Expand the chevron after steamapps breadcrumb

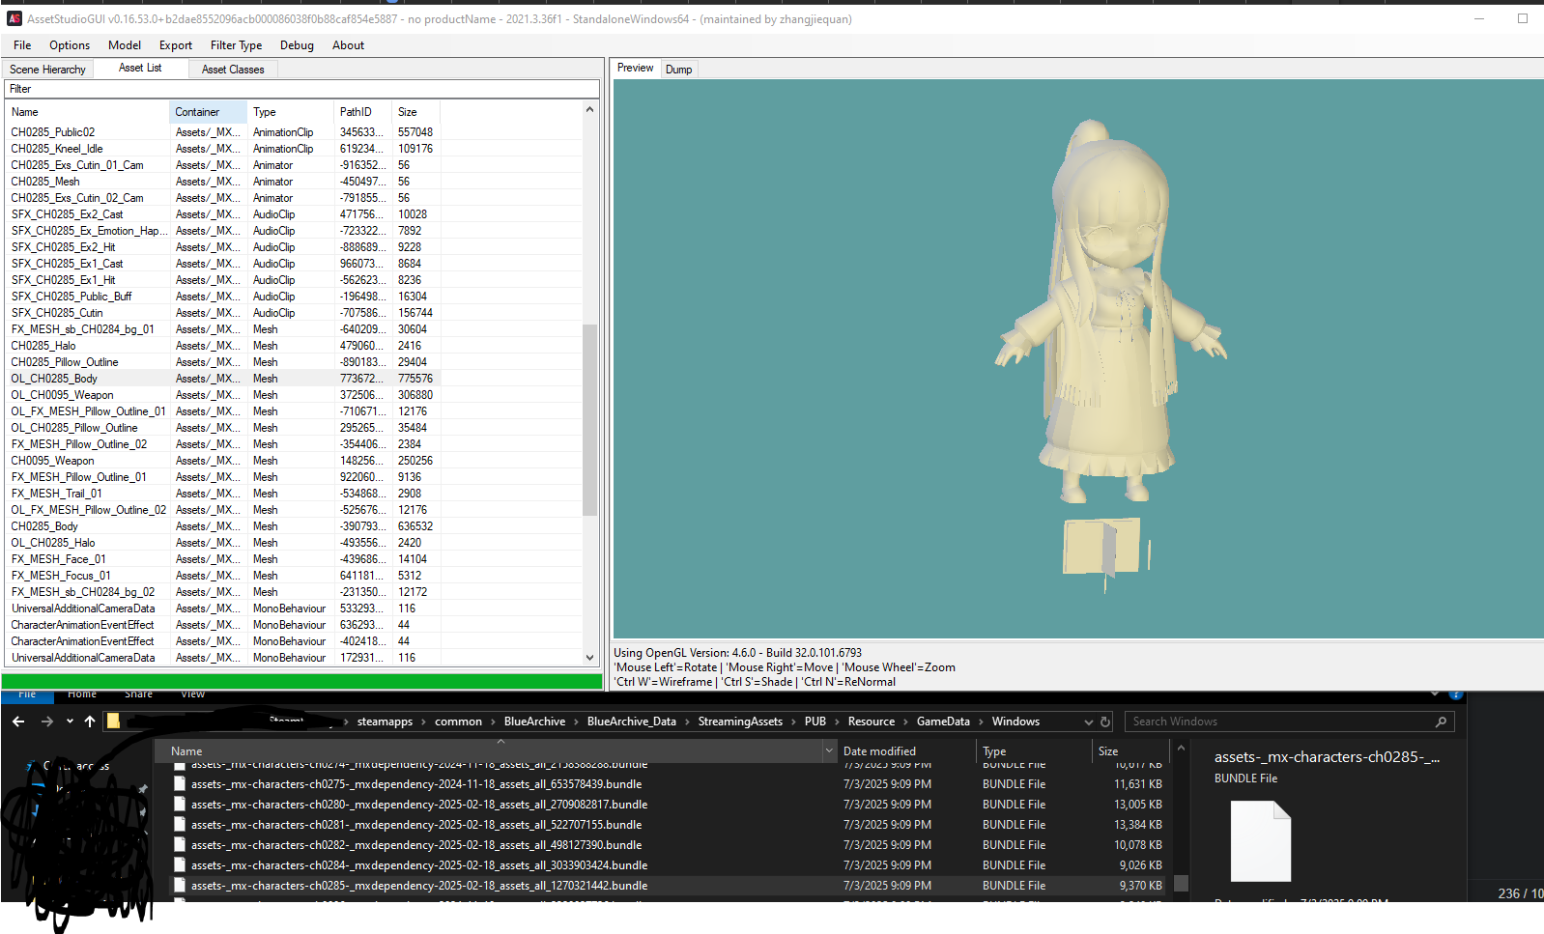click(424, 722)
